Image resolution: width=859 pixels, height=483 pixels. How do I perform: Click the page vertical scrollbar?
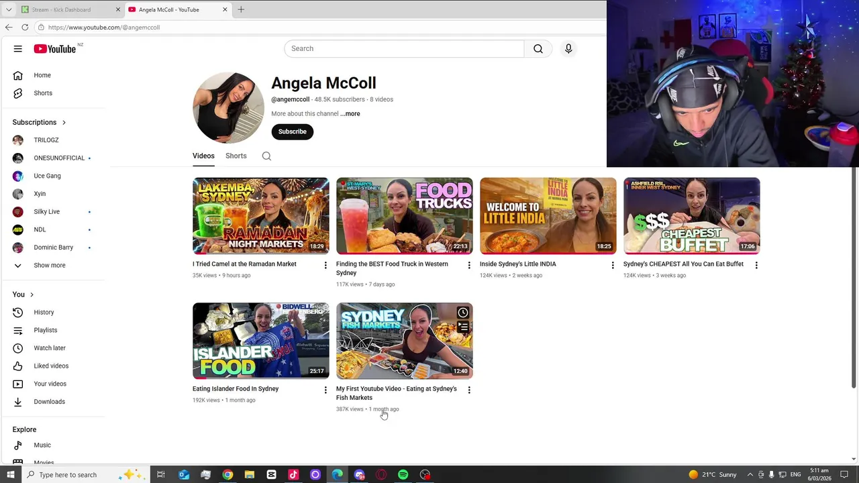pyautogui.click(x=854, y=278)
